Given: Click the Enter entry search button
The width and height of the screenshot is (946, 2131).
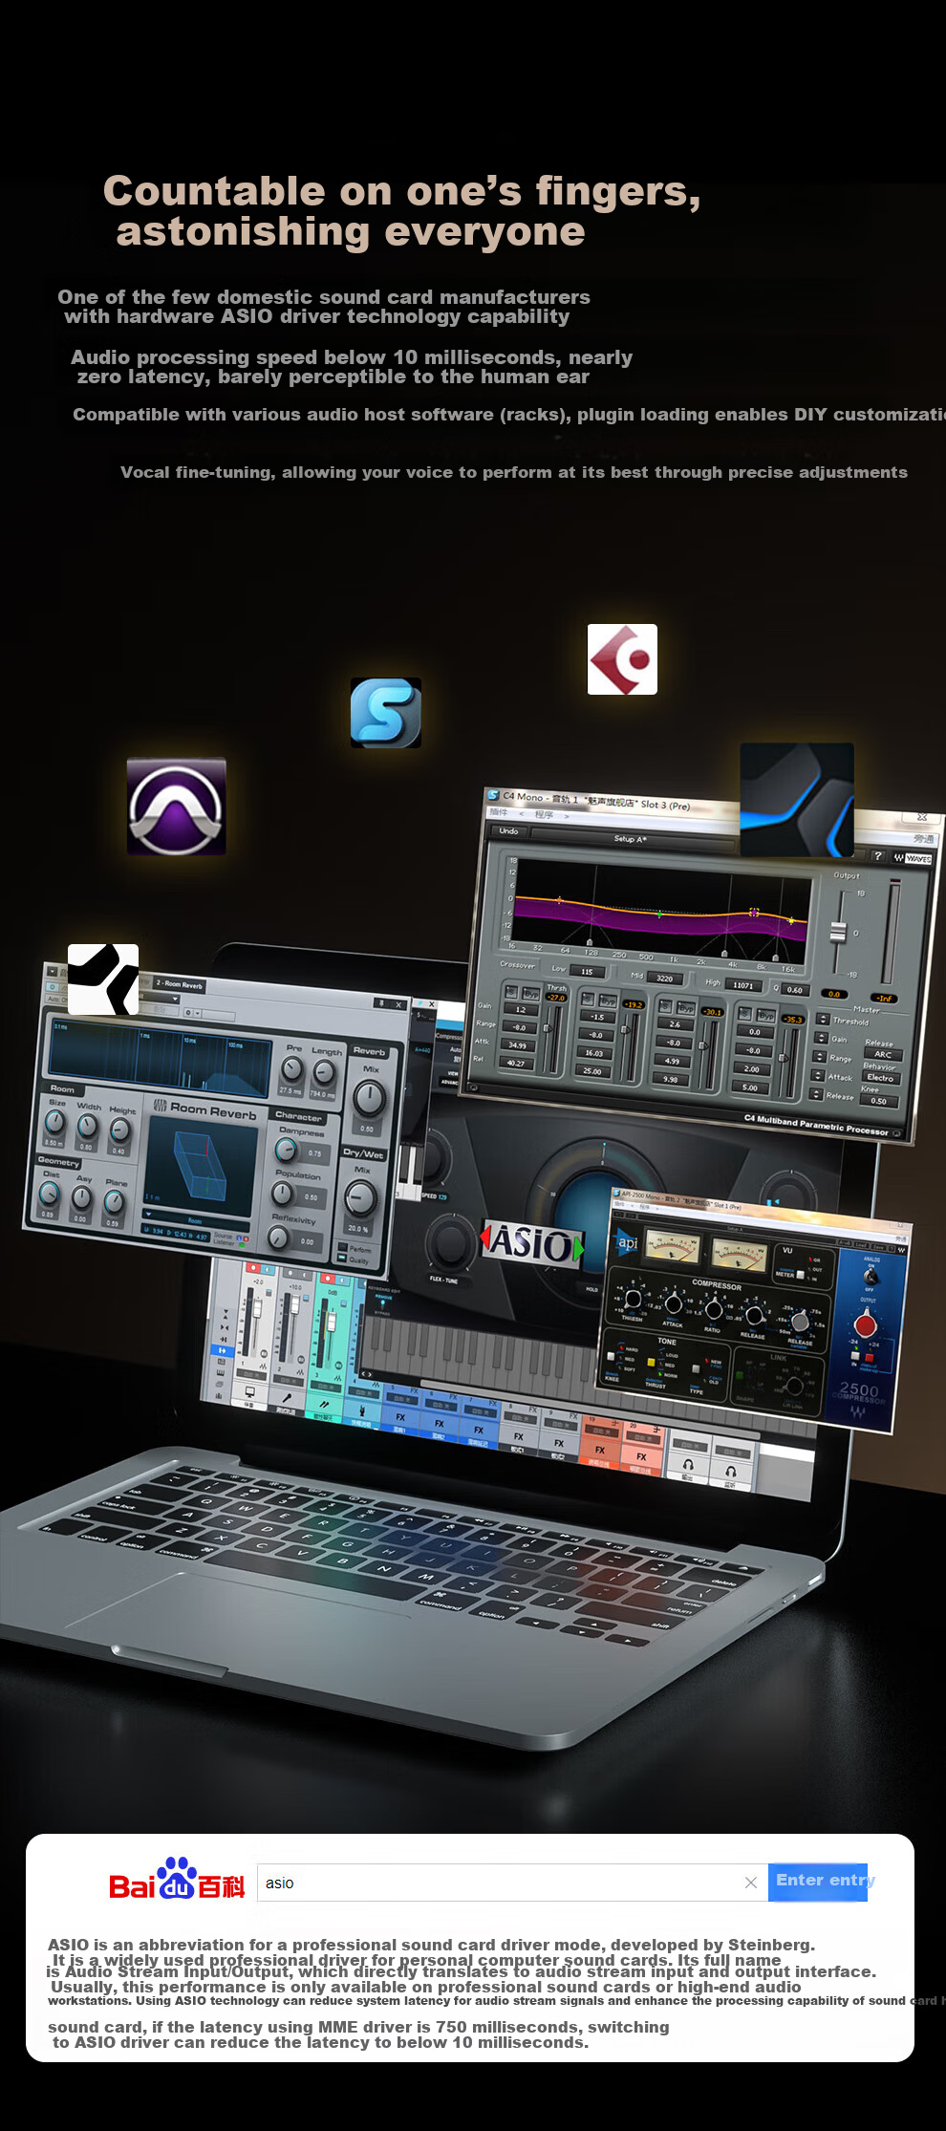Looking at the screenshot, I should pyautogui.click(x=818, y=1883).
